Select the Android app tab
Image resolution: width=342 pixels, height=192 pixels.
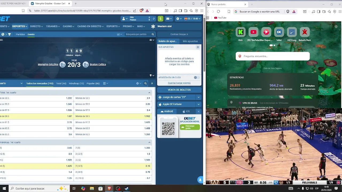tap(167, 111)
